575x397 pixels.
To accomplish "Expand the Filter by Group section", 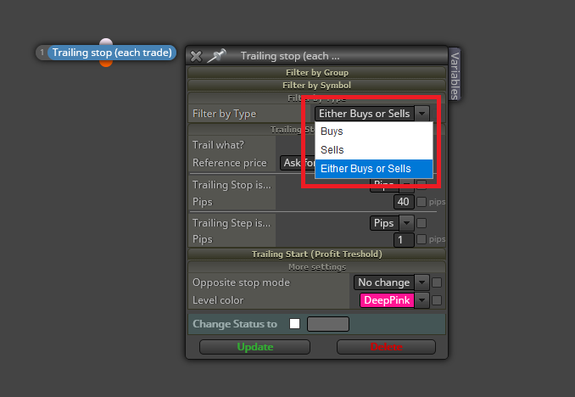I will [x=317, y=72].
